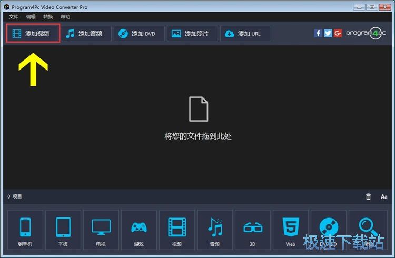Open the 编辑 (Edit) menu
395x258 pixels.
(x=31, y=17)
